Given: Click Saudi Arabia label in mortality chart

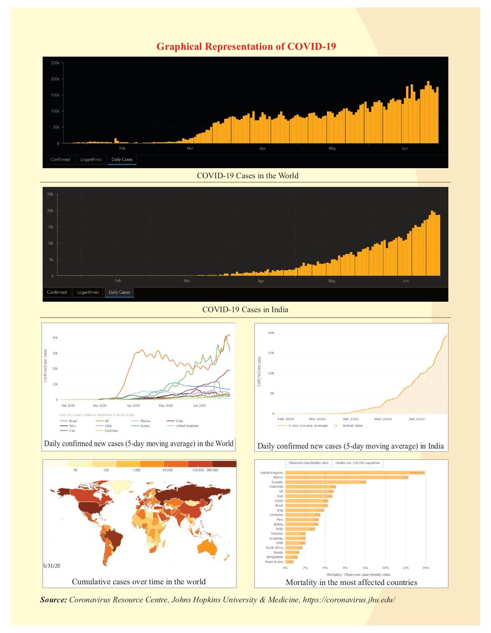Looking at the screenshot, I should point(274,562).
